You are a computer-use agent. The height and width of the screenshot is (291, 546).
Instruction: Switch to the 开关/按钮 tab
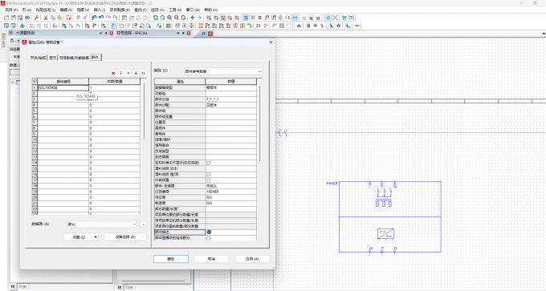[x=38, y=58]
